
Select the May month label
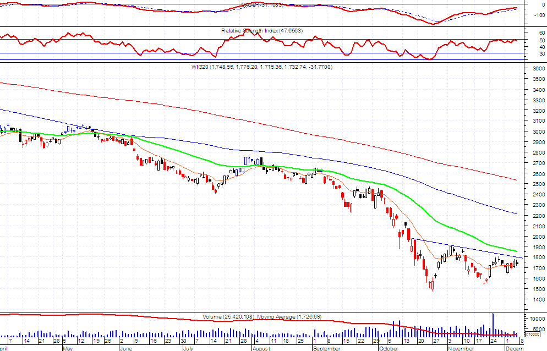tap(68, 348)
